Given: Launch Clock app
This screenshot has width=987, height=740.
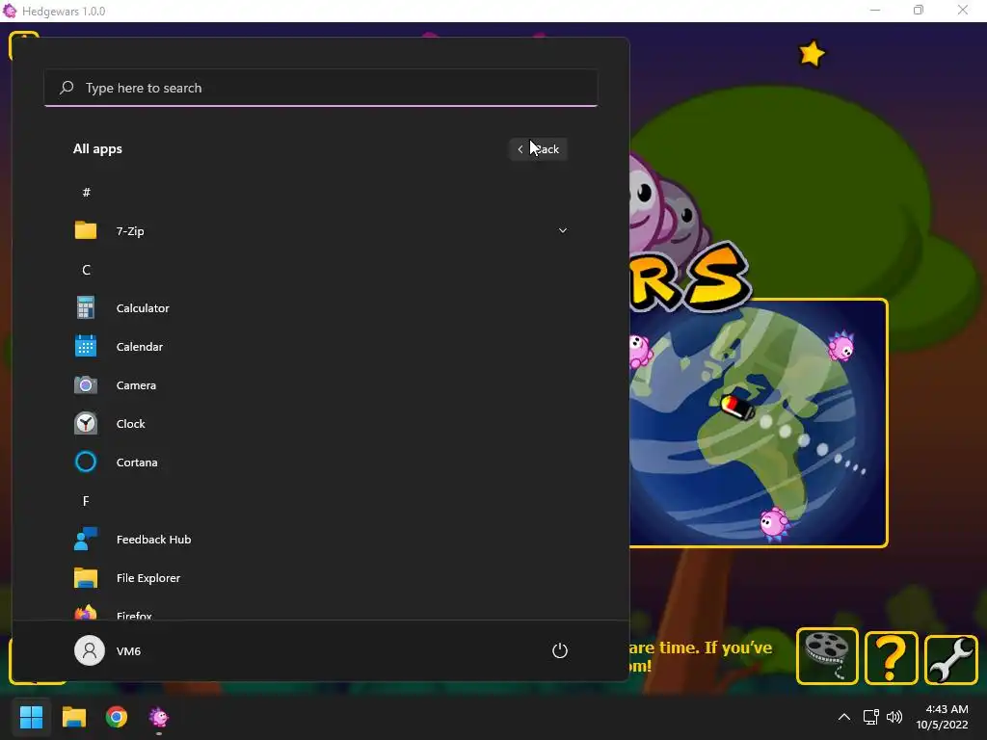Looking at the screenshot, I should 320,424.
